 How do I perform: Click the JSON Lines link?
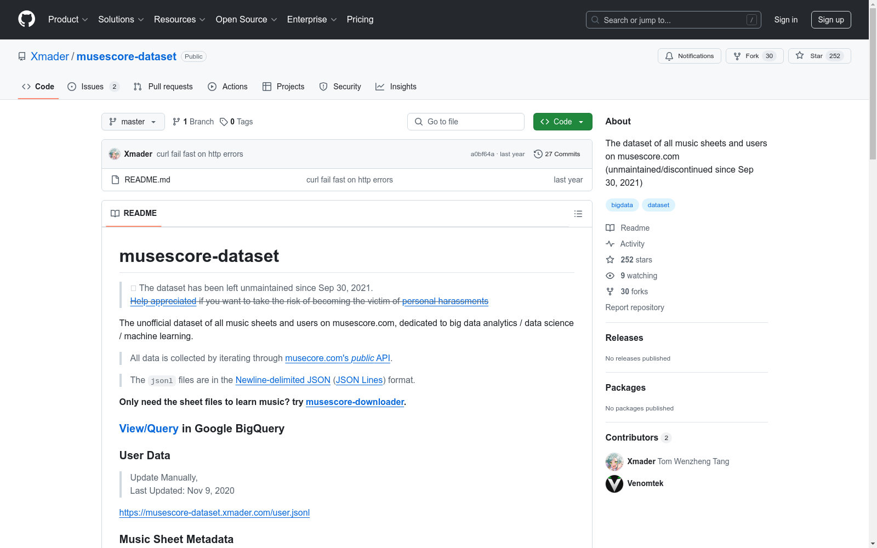tap(360, 380)
